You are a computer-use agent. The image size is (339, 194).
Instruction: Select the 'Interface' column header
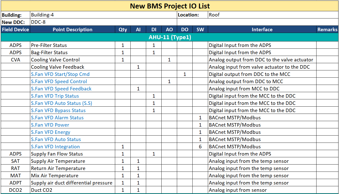tap(262, 29)
